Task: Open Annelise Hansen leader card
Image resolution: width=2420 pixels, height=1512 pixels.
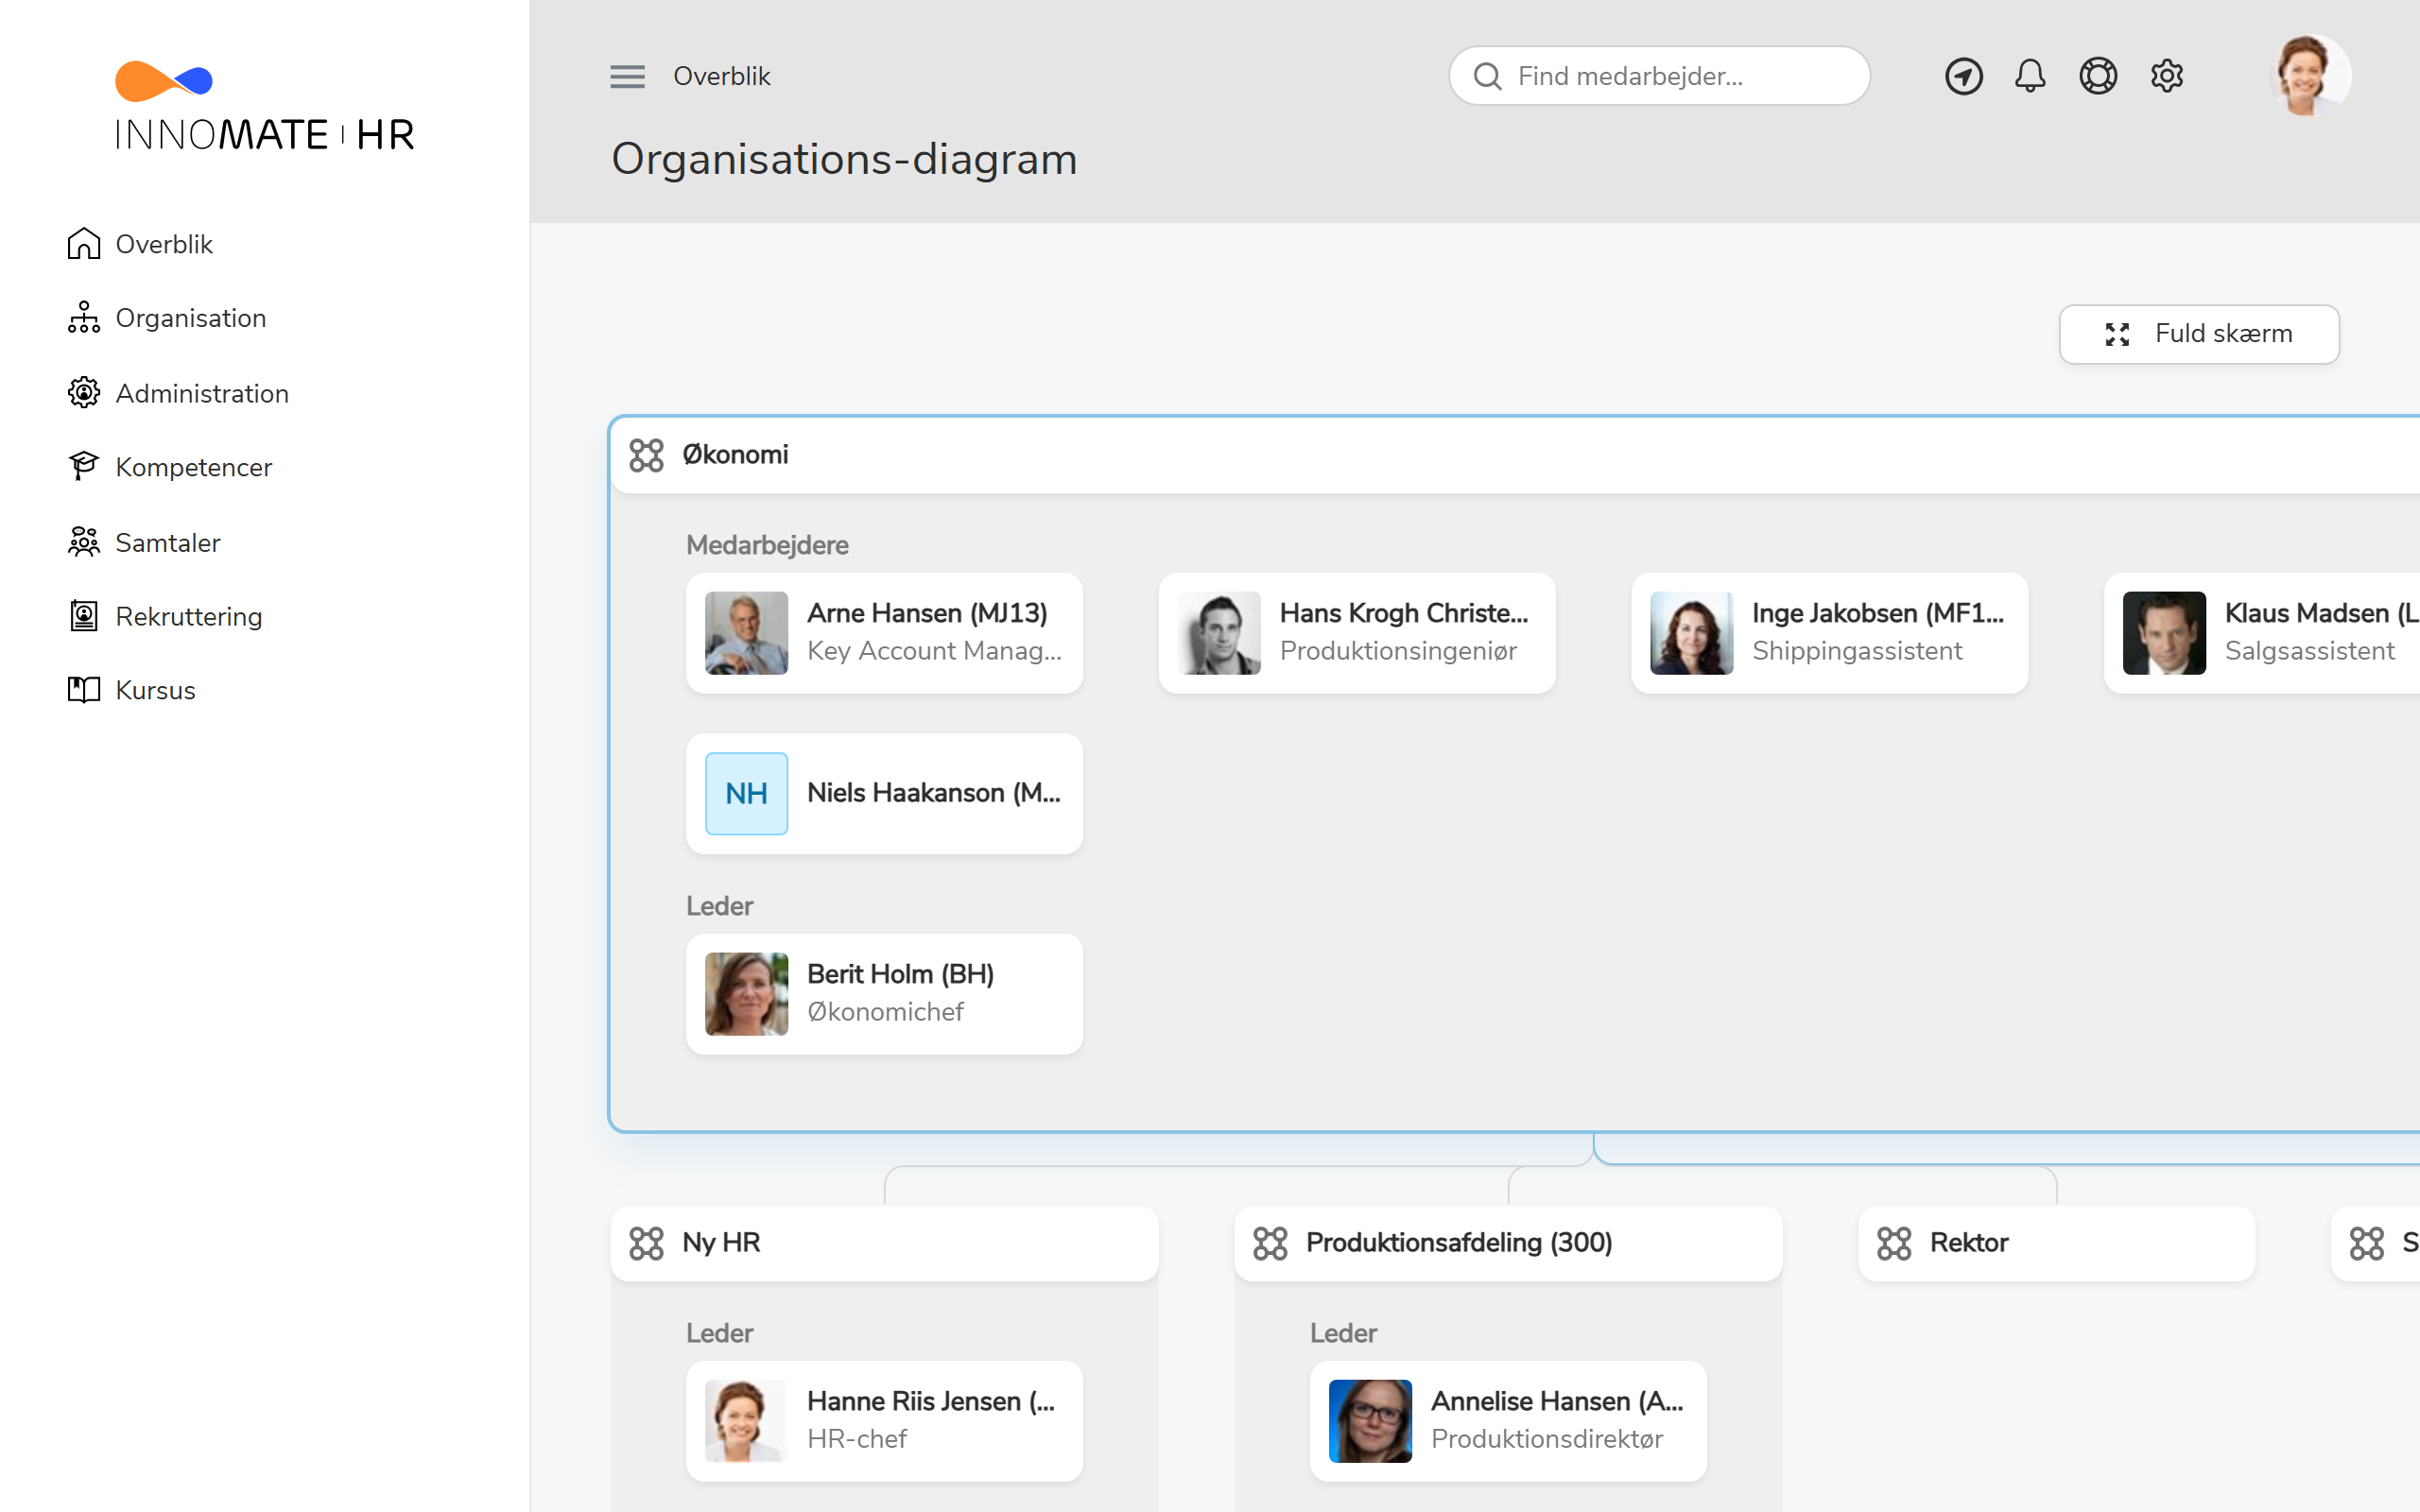Action: [x=1508, y=1421]
